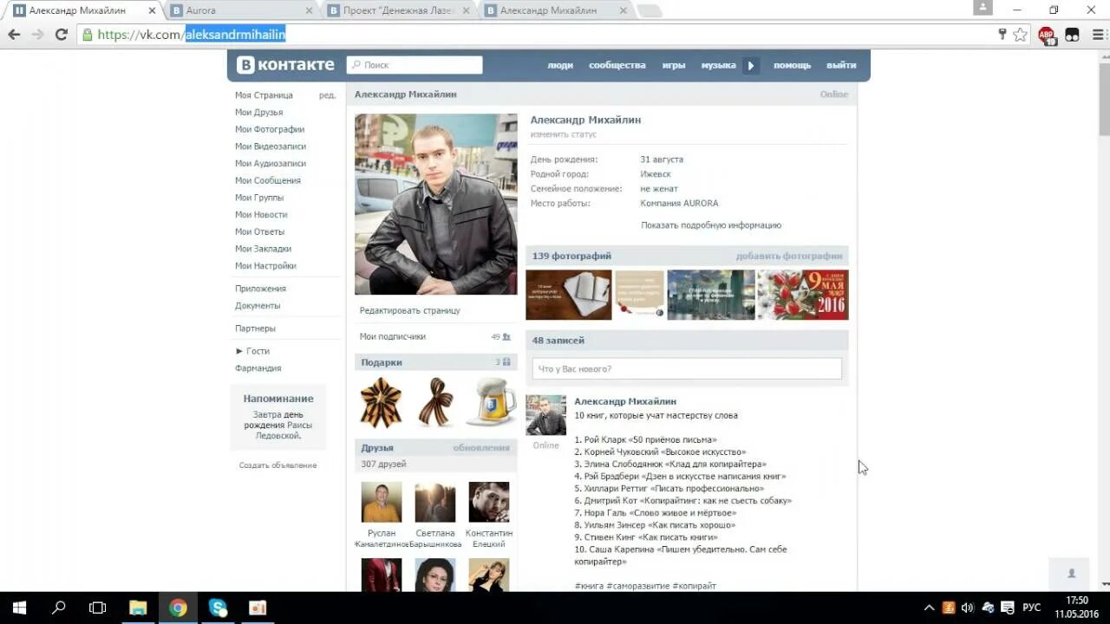Click the Chrome user profile icon
The width and height of the screenshot is (1110, 624).
pyautogui.click(x=983, y=8)
